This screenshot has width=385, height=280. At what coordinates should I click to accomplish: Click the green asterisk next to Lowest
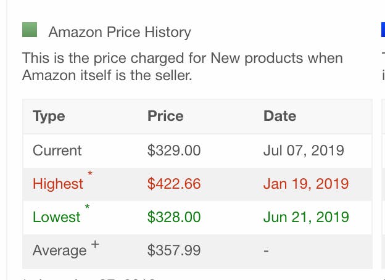click(x=87, y=207)
